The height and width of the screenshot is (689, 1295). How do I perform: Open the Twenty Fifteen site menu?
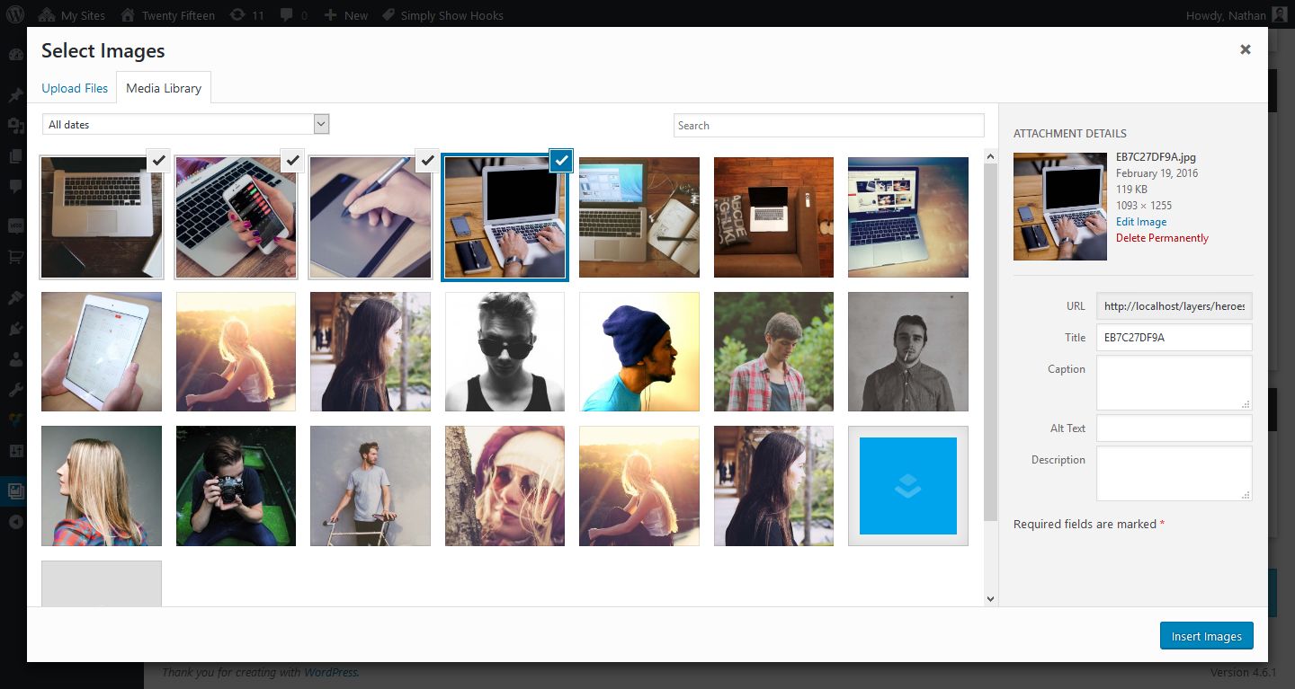(167, 15)
